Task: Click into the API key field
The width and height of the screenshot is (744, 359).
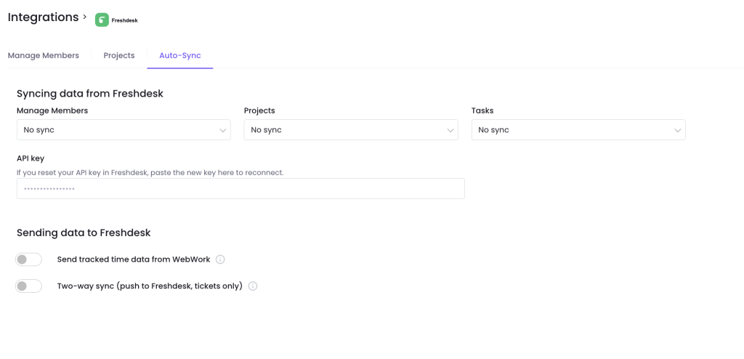Action: pyautogui.click(x=240, y=188)
